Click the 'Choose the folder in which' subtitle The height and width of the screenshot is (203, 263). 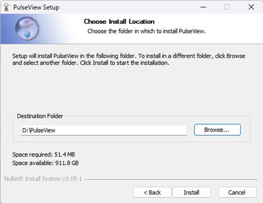coord(146,31)
